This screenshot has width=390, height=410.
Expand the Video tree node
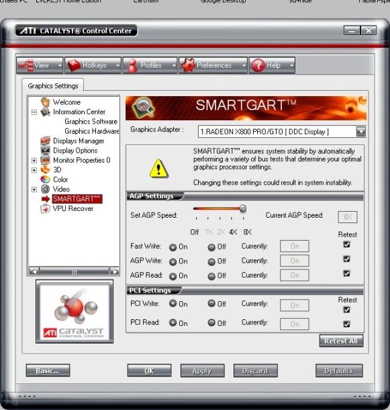point(34,190)
